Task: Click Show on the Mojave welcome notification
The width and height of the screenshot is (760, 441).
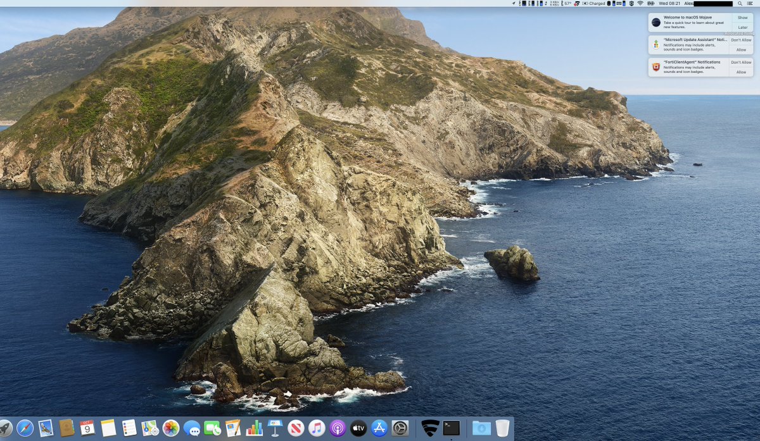Action: (x=742, y=18)
